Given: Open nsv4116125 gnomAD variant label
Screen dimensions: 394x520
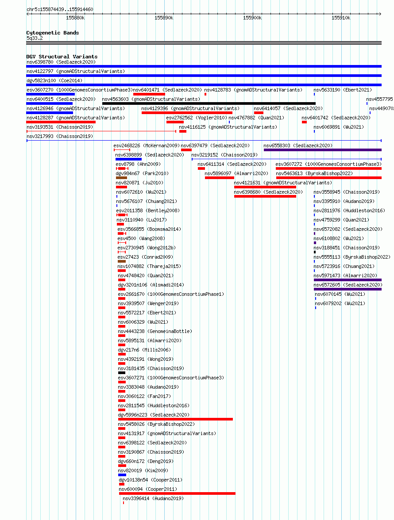Looking at the screenshot, I should click(x=228, y=127).
